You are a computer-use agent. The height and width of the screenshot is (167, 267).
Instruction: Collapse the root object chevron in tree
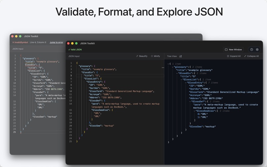pos(168,64)
